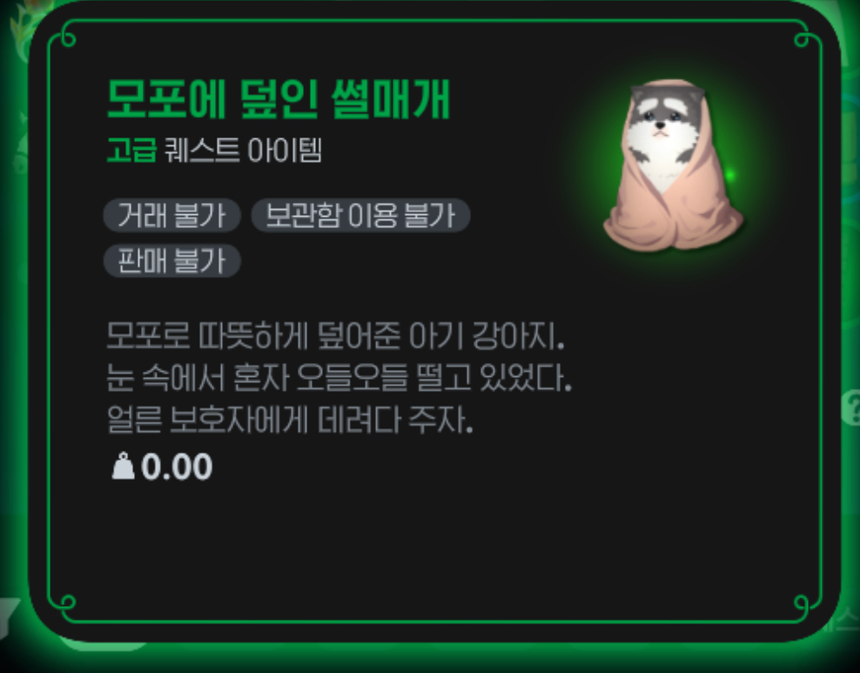Click the blanket-wrapped sled puppy item image
Screen dimensions: 860x673
point(673,165)
